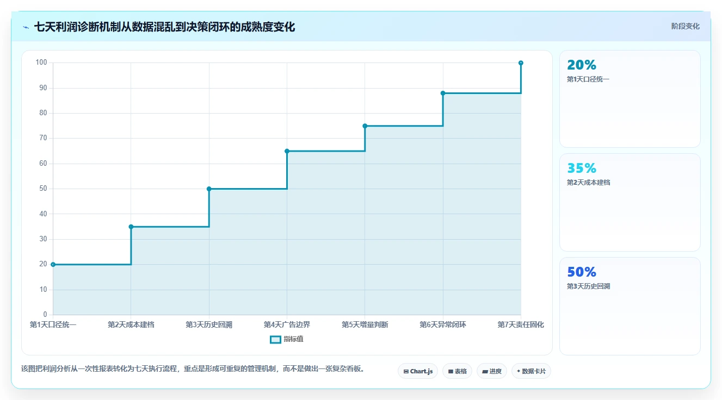Click the 第2天成本建档 card caption
Screen dimensions: 722x400
pos(588,183)
